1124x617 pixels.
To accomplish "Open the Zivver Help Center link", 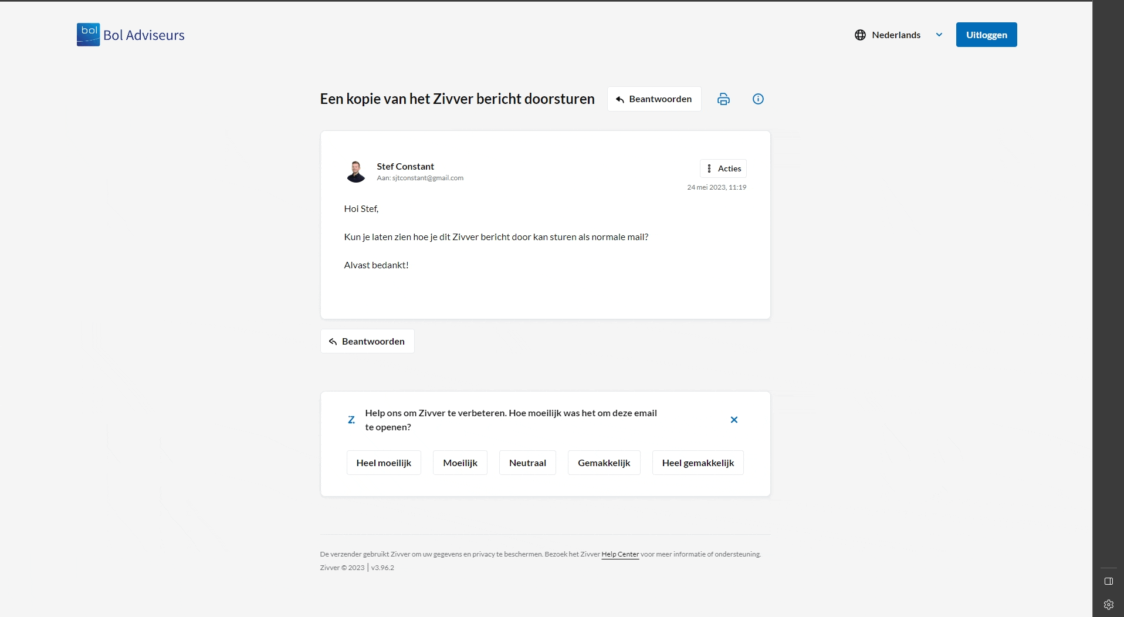I will (620, 554).
